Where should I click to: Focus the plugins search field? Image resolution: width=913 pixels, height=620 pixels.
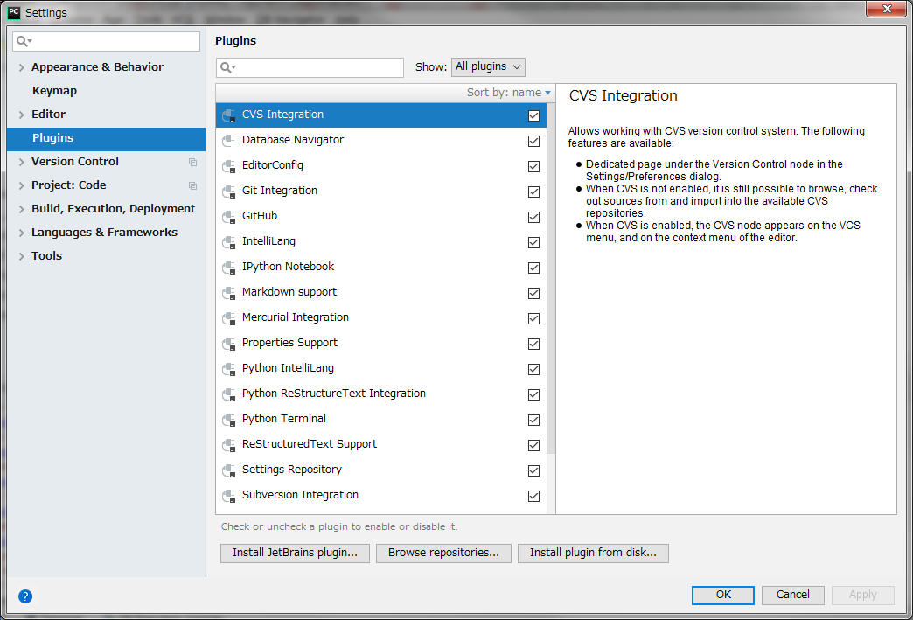[310, 67]
